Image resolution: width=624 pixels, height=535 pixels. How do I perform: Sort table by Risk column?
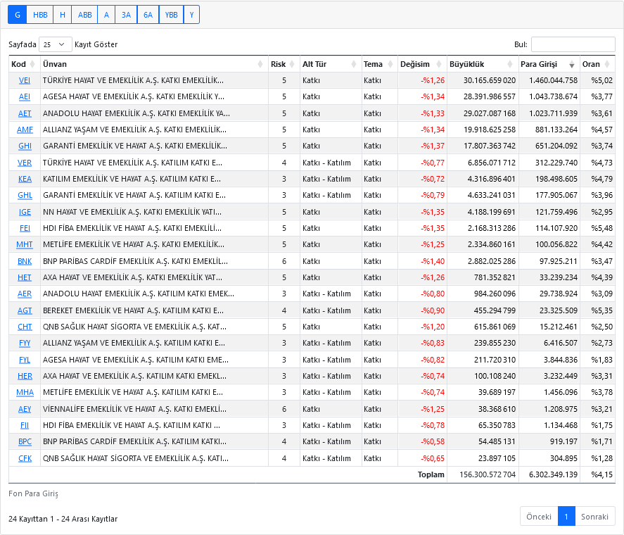click(284, 64)
